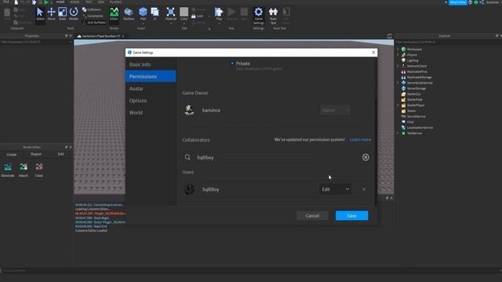Viewport: 502px width, 282px height.
Task: Open Game Settings from ribbon
Action: pyautogui.click(x=258, y=16)
